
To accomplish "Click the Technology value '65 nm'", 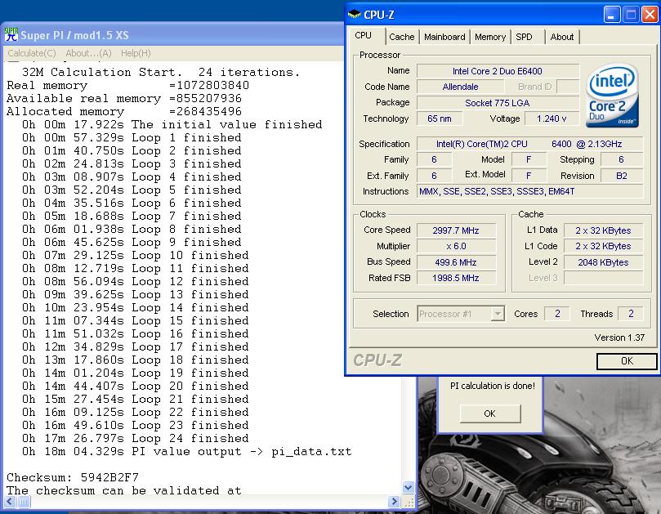I will tap(440, 119).
